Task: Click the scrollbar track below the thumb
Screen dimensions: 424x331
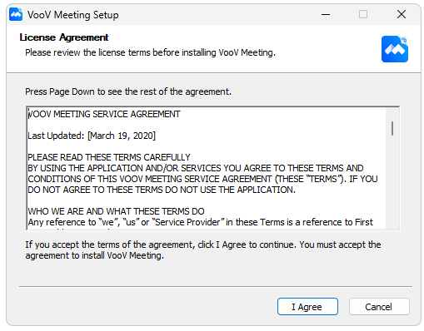Action: pos(392,182)
